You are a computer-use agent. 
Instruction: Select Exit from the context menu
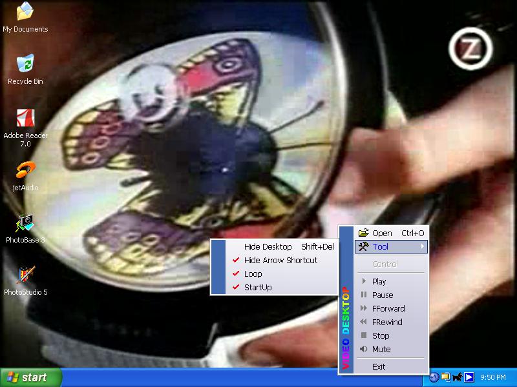[379, 366]
